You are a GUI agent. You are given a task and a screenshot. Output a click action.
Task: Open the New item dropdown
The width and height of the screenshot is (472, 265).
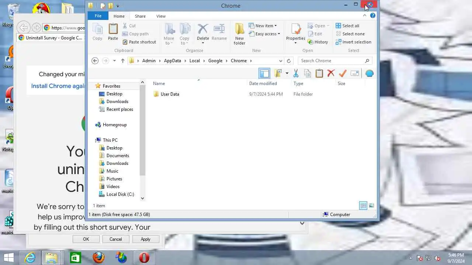tap(263, 26)
